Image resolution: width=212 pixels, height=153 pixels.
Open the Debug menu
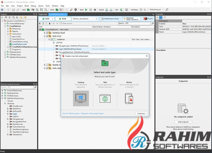coord(33,6)
